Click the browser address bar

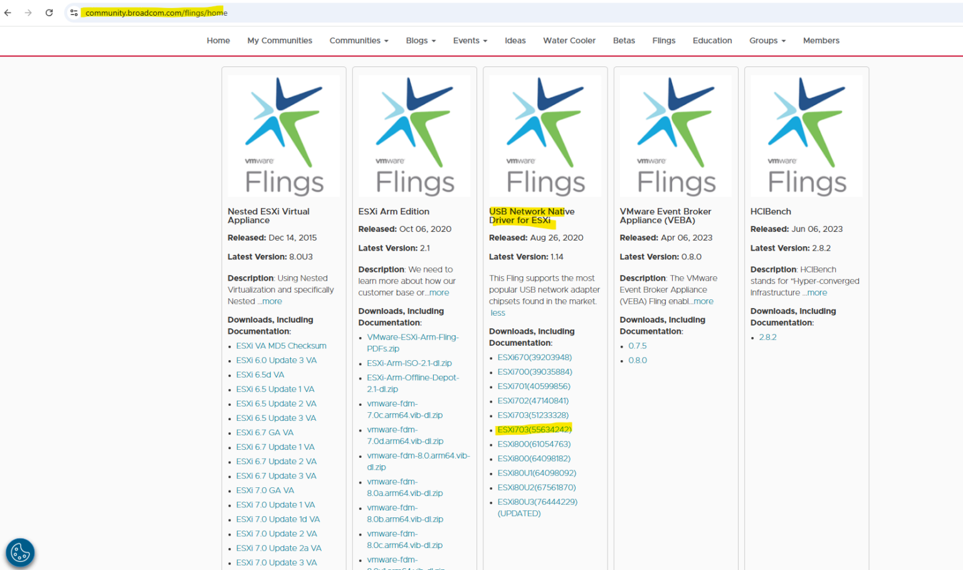(x=376, y=13)
